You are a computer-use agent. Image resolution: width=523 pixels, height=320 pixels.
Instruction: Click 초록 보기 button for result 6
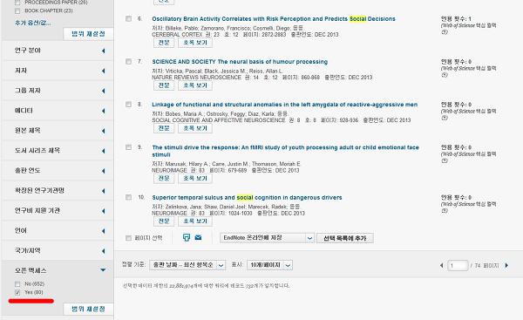(x=195, y=43)
